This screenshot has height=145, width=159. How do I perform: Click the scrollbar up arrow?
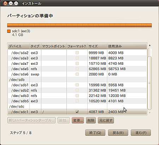click(x=149, y=45)
